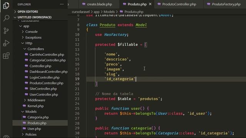Viewport: 246px width, 138px height.
Task: Click the 'imagem' string on line 17
Action: pos(113,69)
